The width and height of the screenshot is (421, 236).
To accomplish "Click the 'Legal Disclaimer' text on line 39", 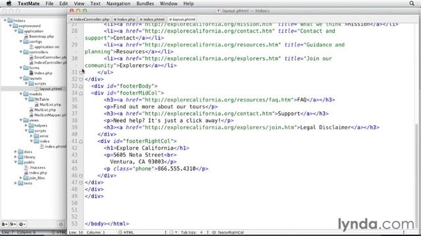I will click(326, 127).
